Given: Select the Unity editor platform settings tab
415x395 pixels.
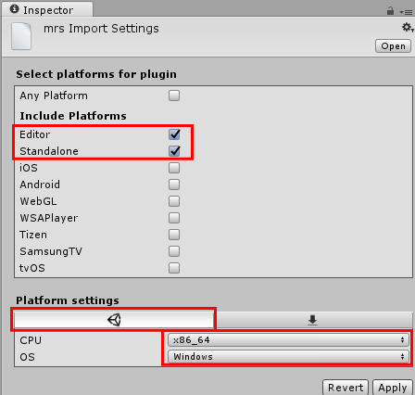Looking at the screenshot, I should tap(114, 320).
